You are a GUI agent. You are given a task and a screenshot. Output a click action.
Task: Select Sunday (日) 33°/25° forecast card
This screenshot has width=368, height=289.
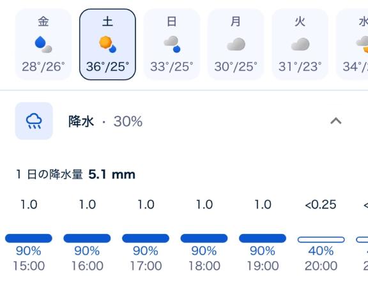click(172, 44)
